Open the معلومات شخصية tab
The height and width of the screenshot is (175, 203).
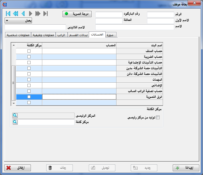[x=18, y=35]
